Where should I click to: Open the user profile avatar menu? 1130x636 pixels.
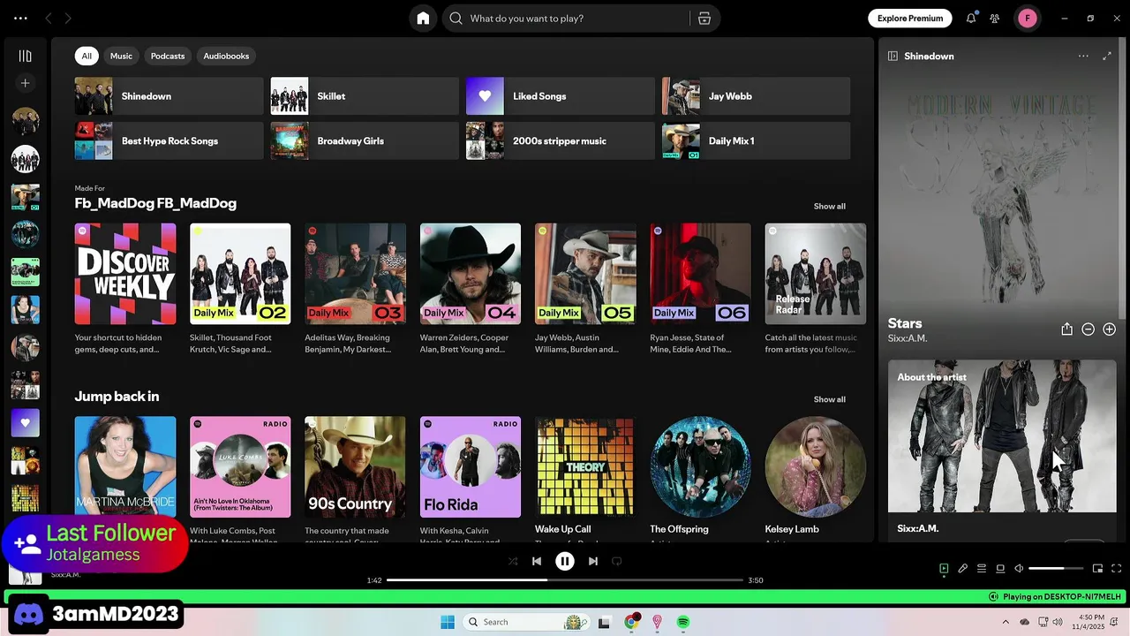1028,19
